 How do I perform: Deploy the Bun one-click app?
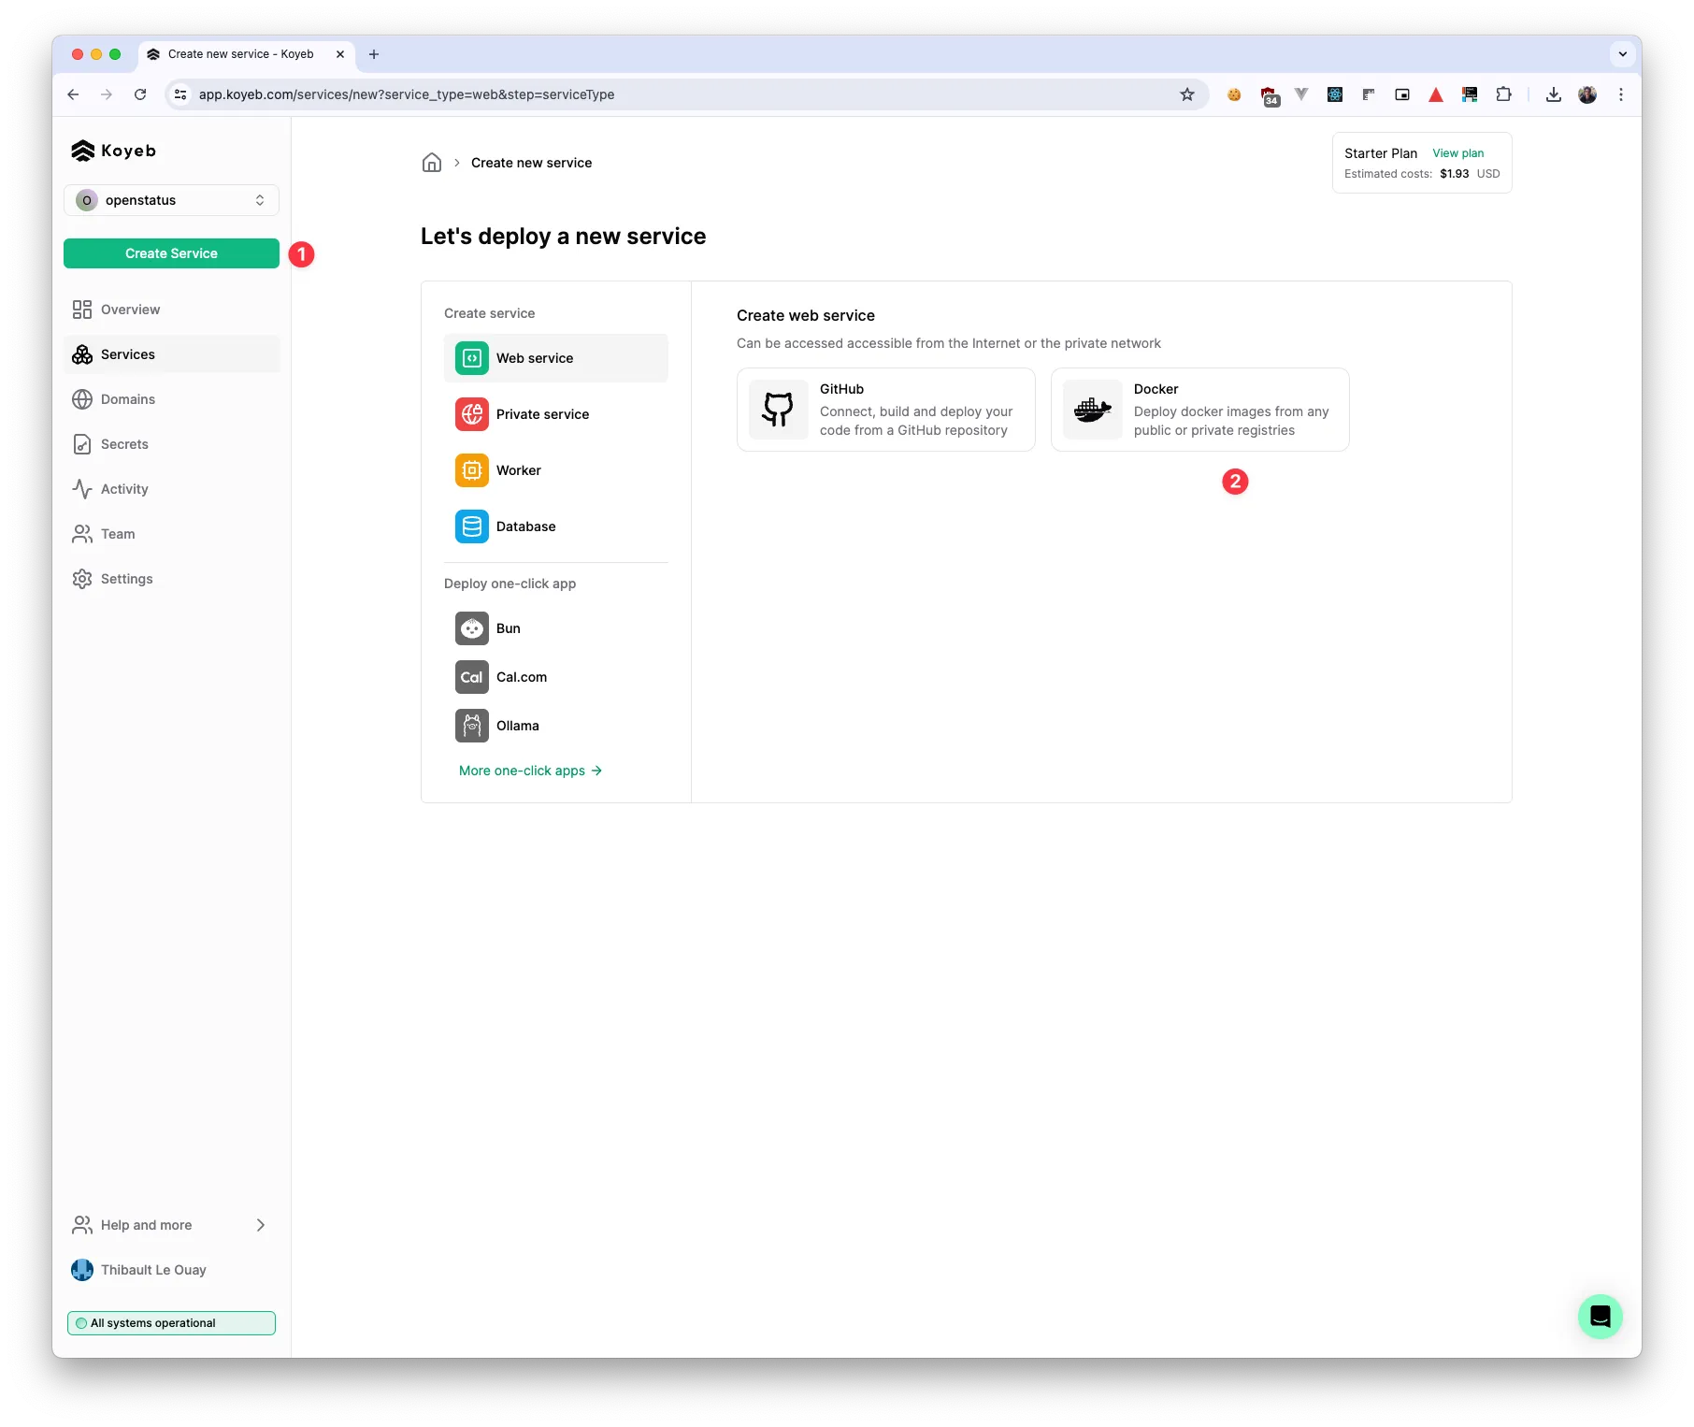point(508,628)
